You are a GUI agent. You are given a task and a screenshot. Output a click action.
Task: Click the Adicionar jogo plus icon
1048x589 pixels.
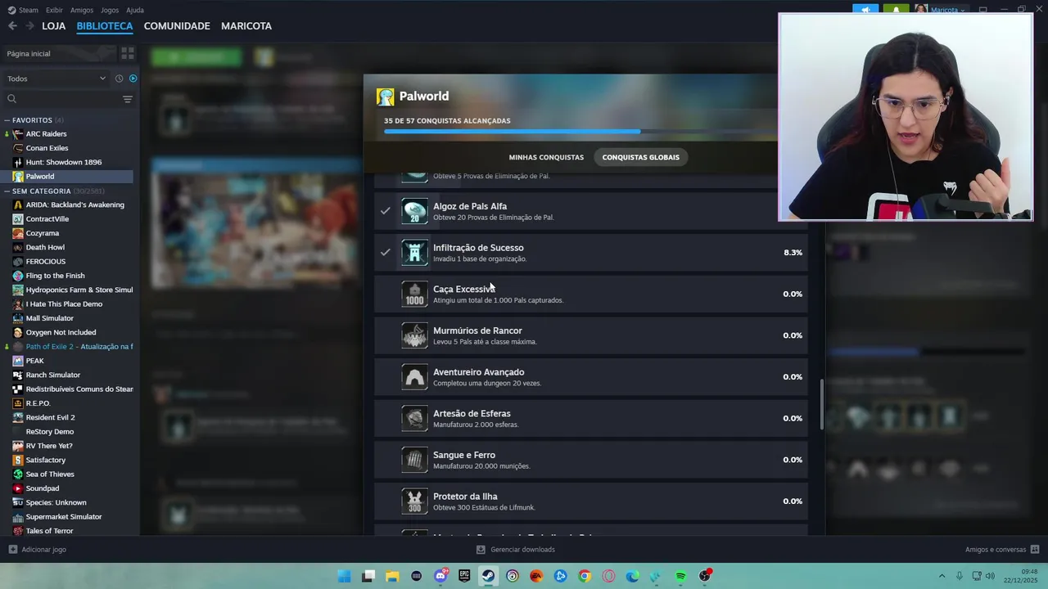point(12,550)
